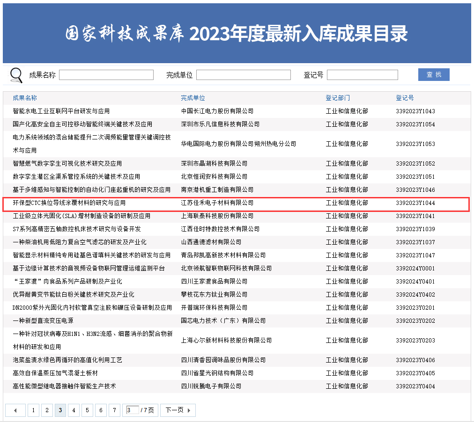Open 一种新型直流变压电源 entry
This screenshot has width=474, height=422.
pos(43,320)
